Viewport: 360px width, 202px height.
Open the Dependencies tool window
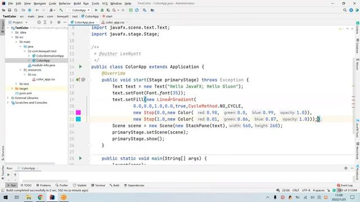point(134,185)
